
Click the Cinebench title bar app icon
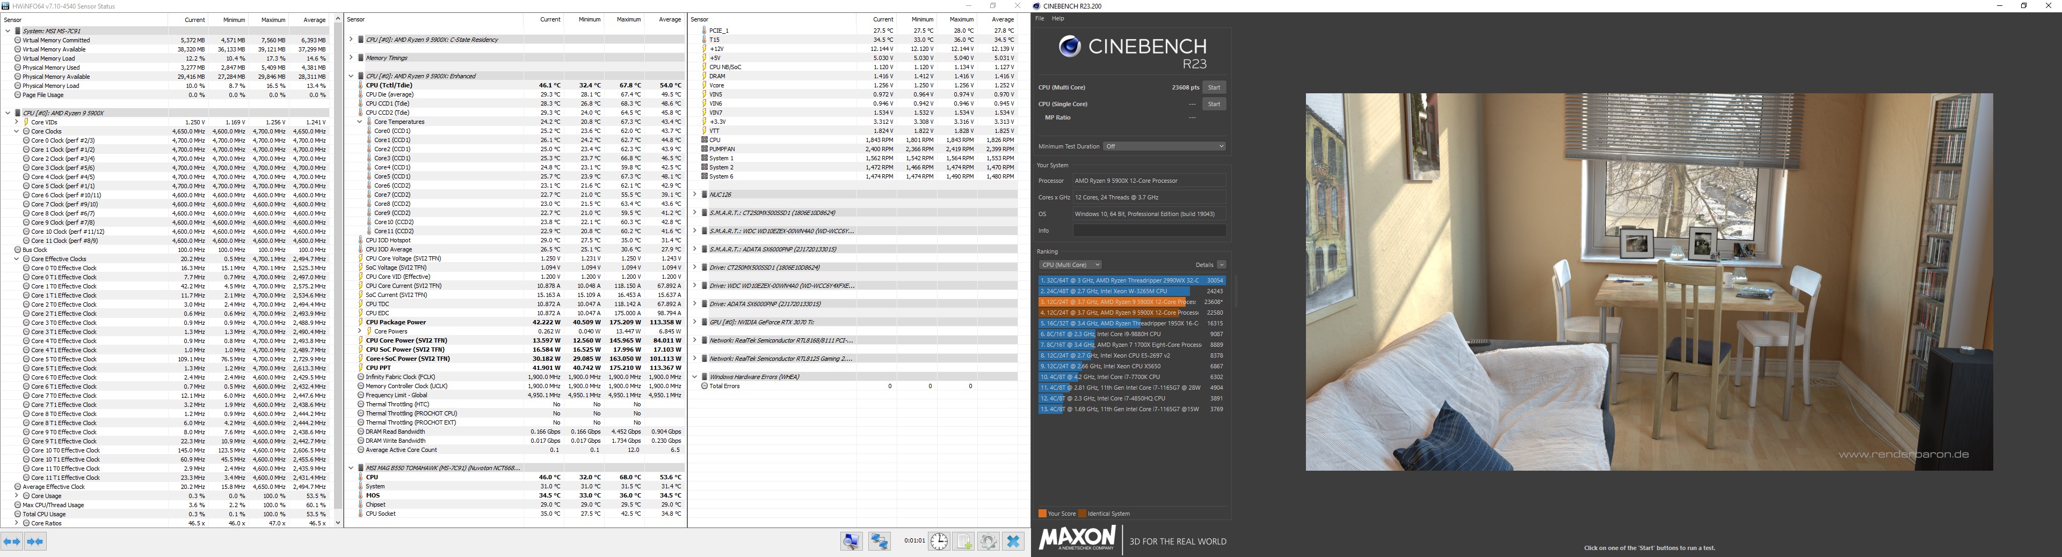[1037, 5]
